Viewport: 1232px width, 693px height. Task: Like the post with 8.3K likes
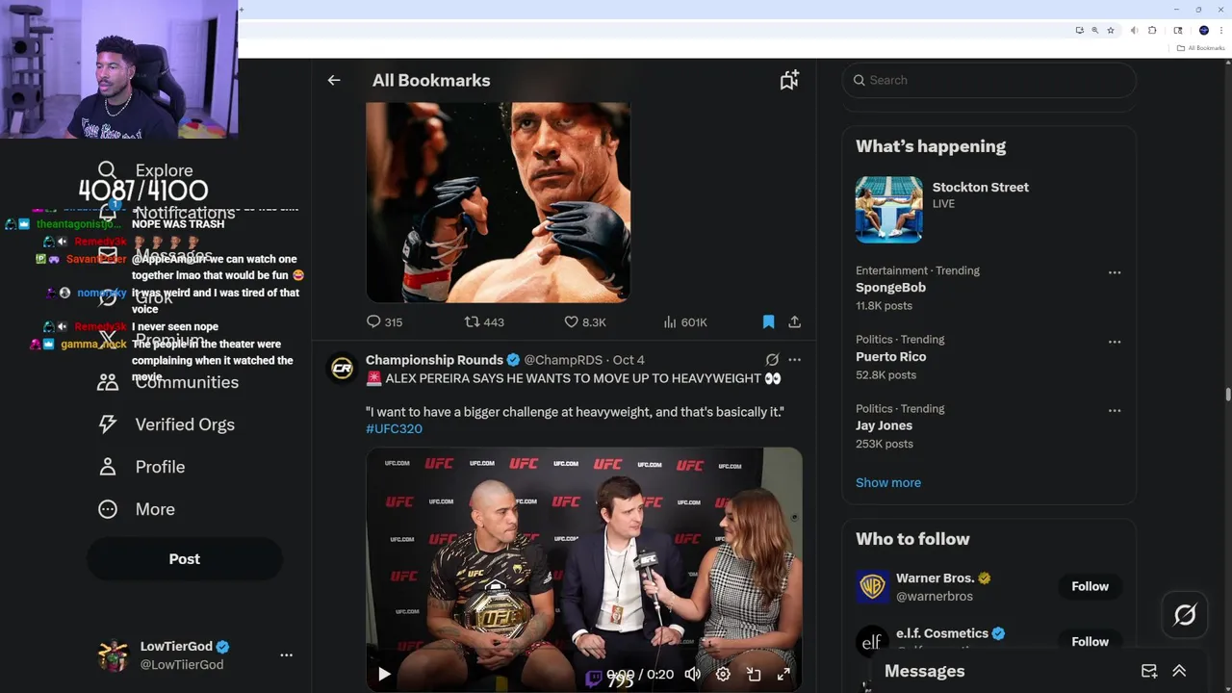point(585,322)
